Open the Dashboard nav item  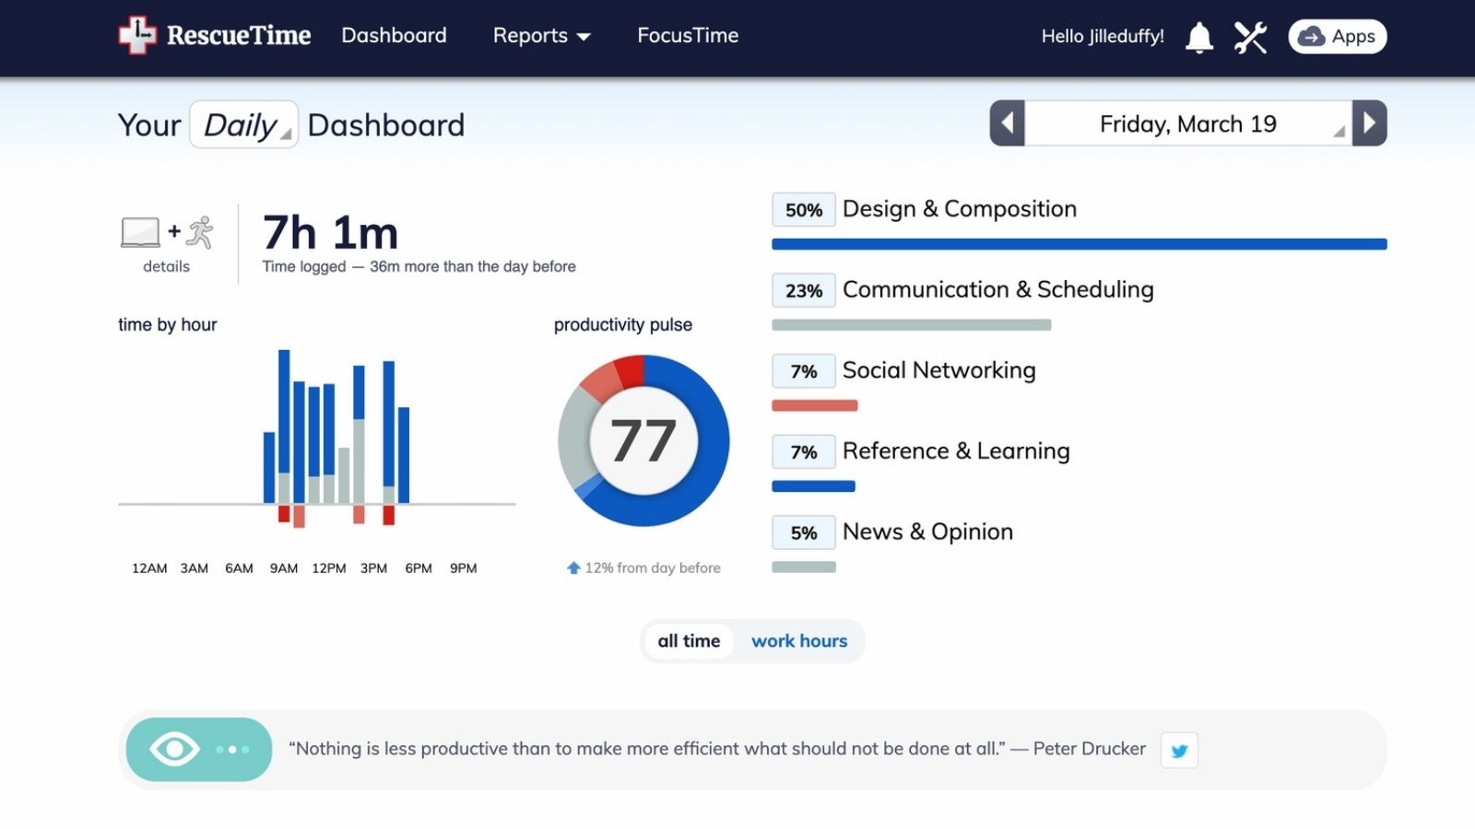394,35
